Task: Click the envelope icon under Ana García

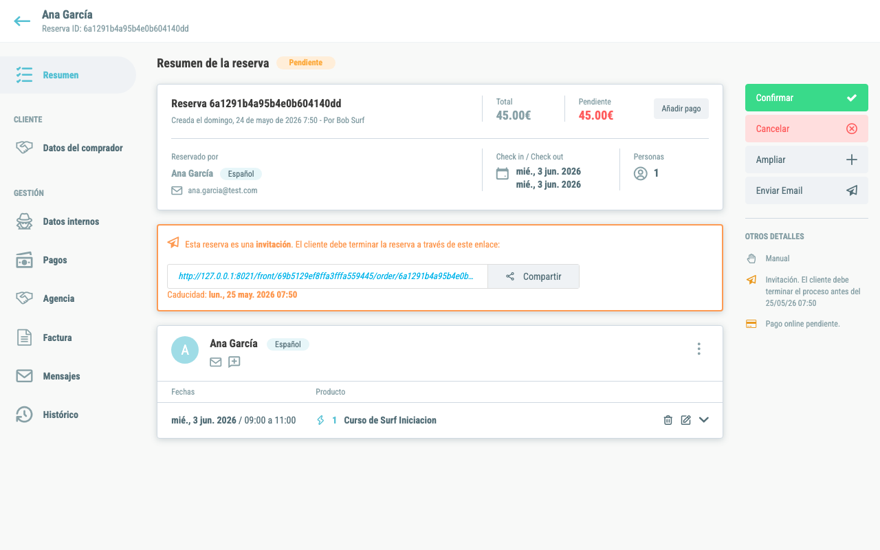Action: point(216,362)
